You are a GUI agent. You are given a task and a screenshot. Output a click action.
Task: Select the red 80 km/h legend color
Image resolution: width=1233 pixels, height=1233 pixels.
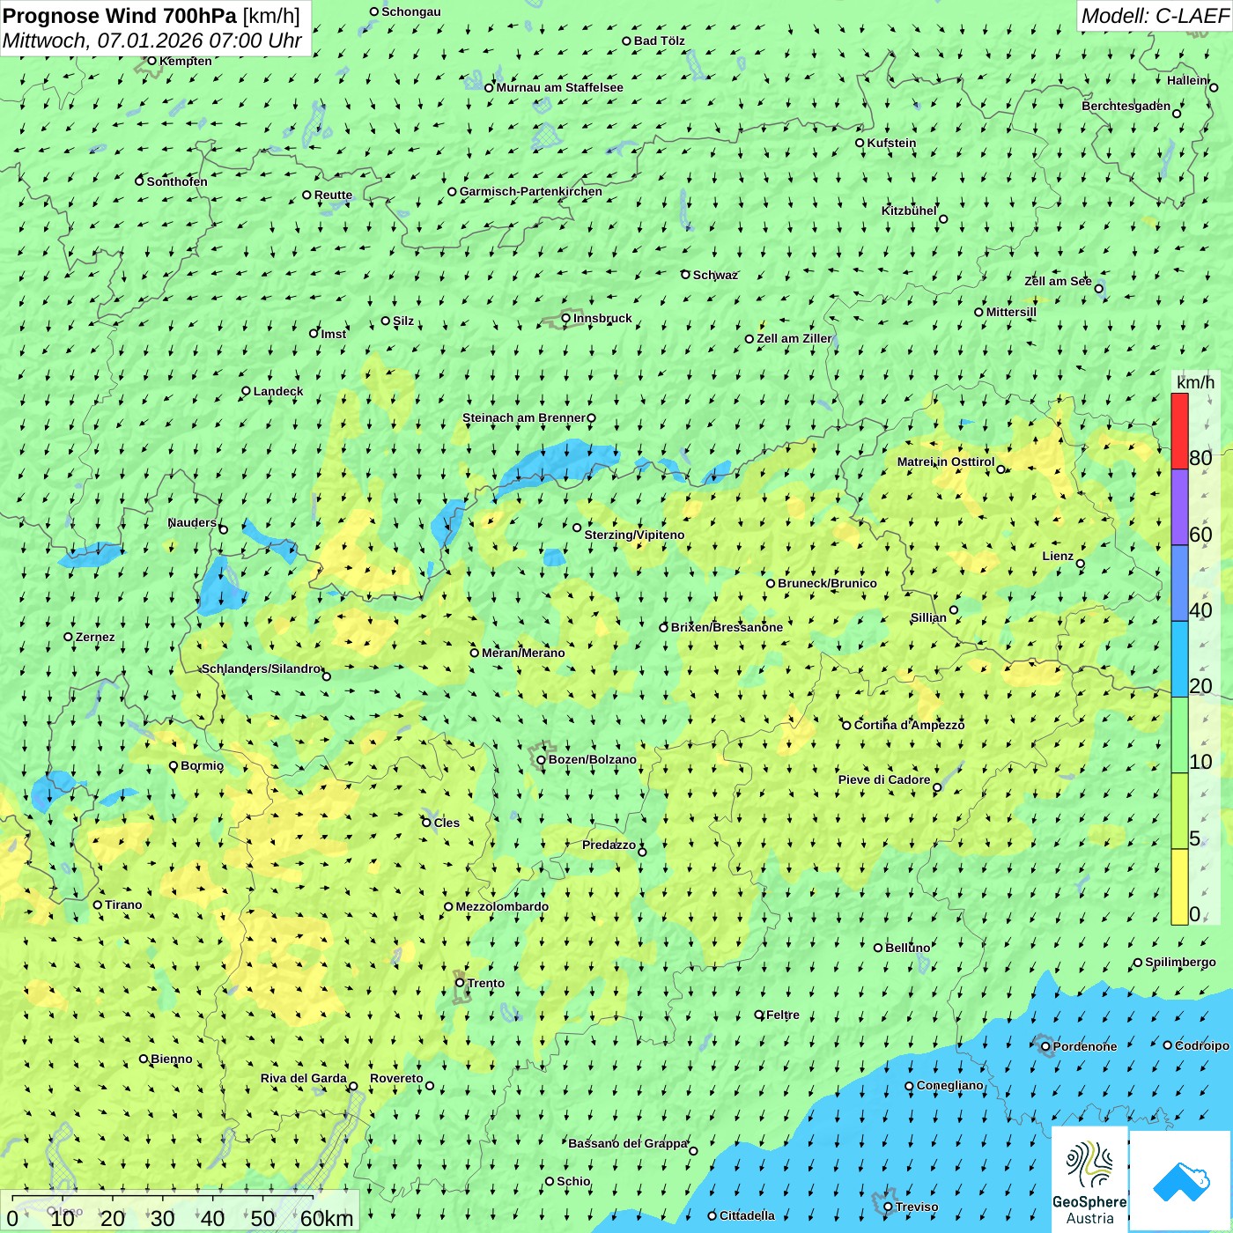point(1179,431)
